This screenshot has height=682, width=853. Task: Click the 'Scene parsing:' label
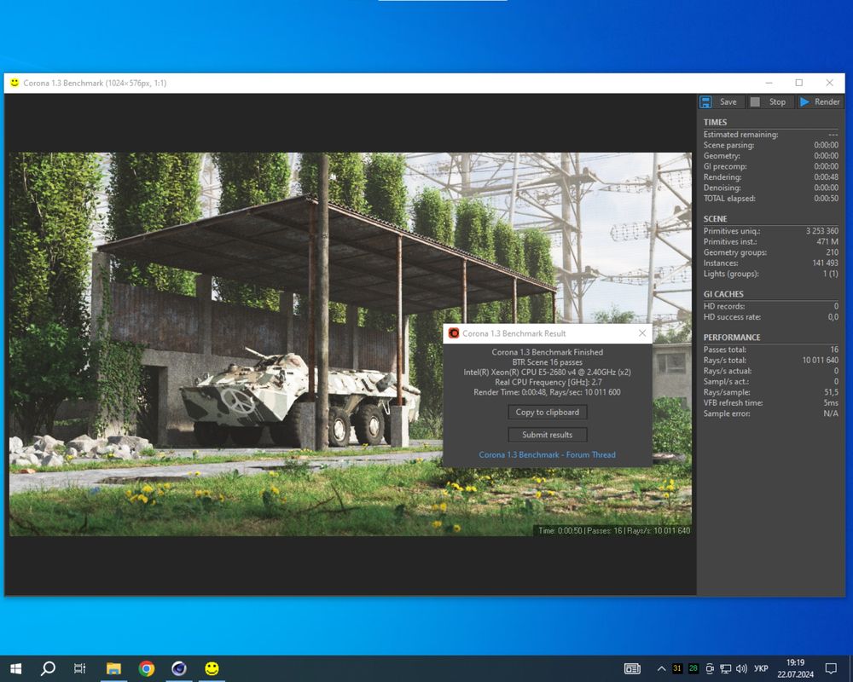pos(728,145)
